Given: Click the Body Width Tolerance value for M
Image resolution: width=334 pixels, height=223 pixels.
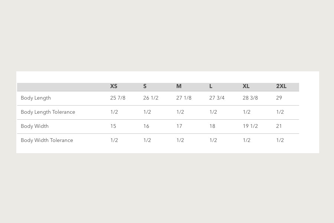Looking at the screenshot, I should coord(180,140).
